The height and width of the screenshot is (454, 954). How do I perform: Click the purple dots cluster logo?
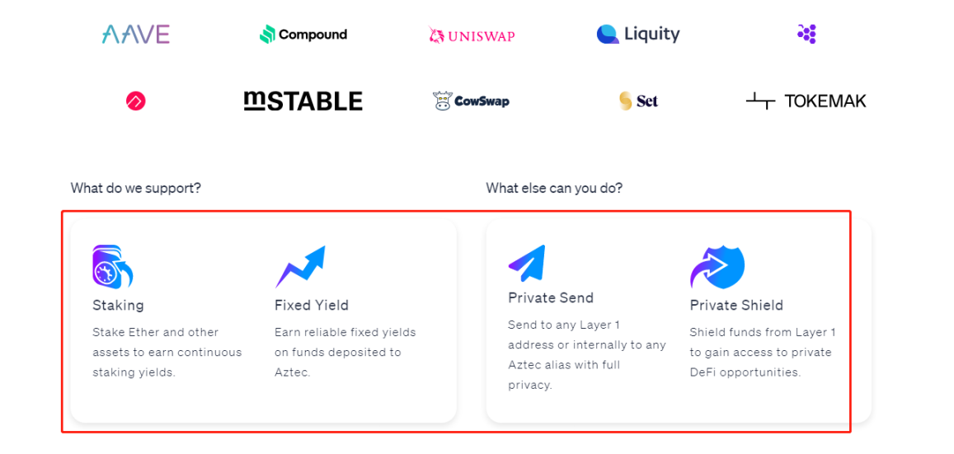click(x=806, y=34)
